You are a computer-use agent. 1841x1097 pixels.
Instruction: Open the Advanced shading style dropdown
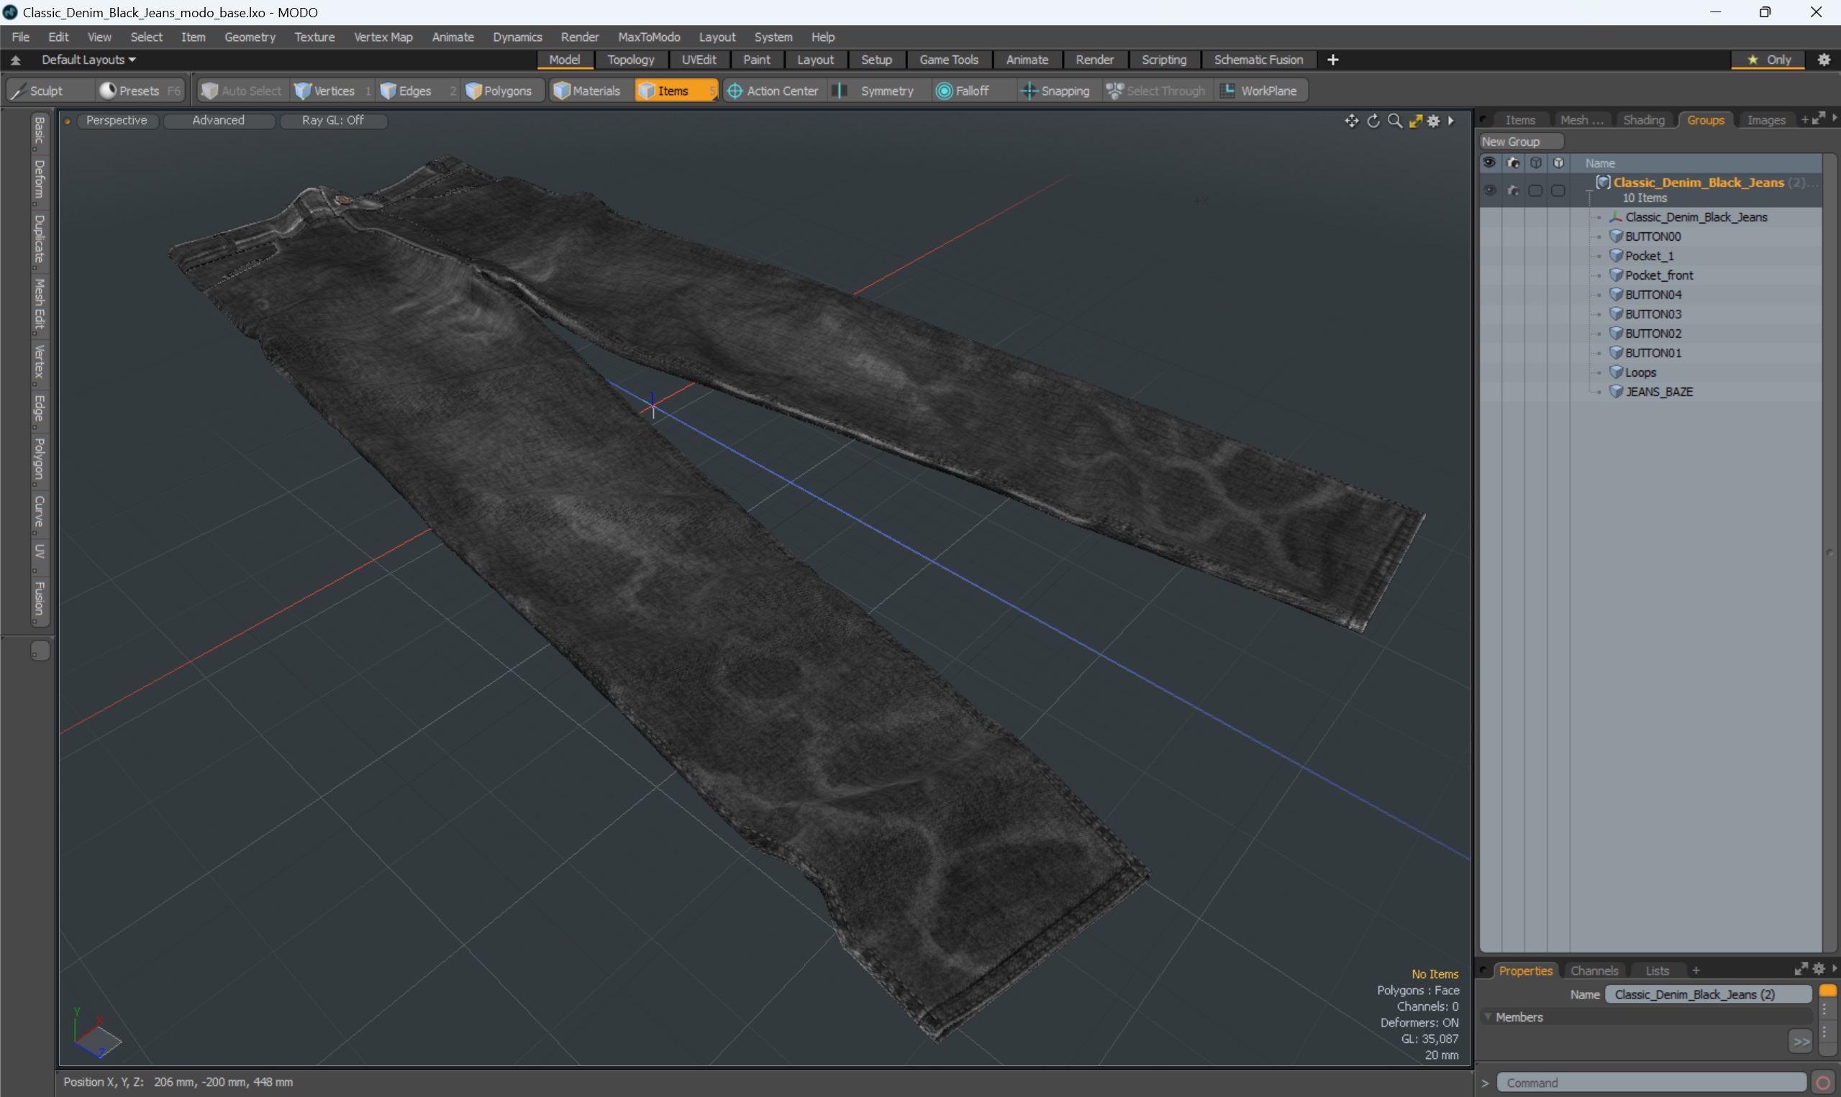(218, 120)
